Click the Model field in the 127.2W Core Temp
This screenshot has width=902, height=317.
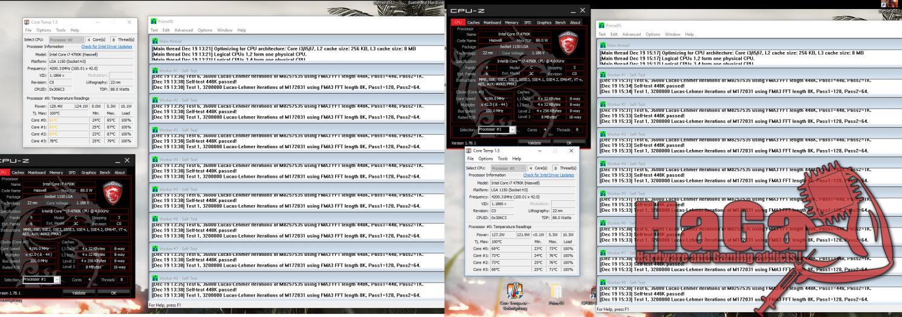pyautogui.click(x=532, y=182)
